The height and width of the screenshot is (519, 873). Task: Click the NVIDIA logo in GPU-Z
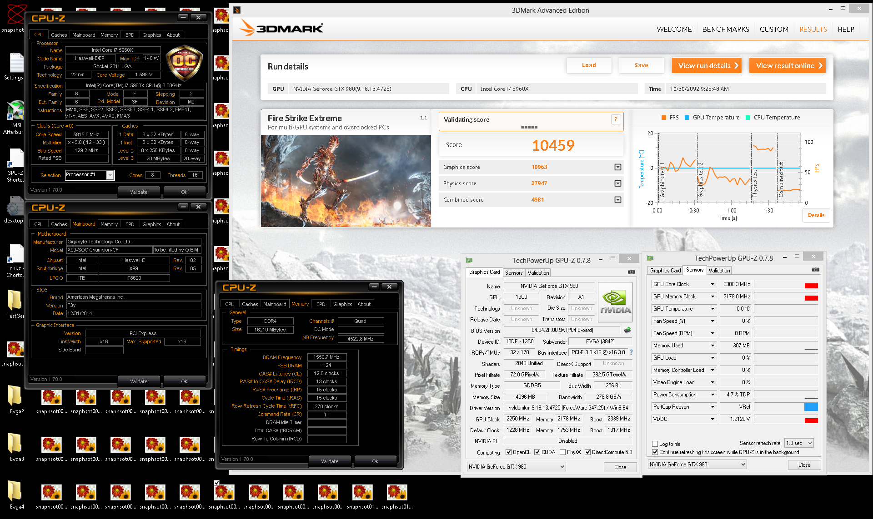[615, 302]
